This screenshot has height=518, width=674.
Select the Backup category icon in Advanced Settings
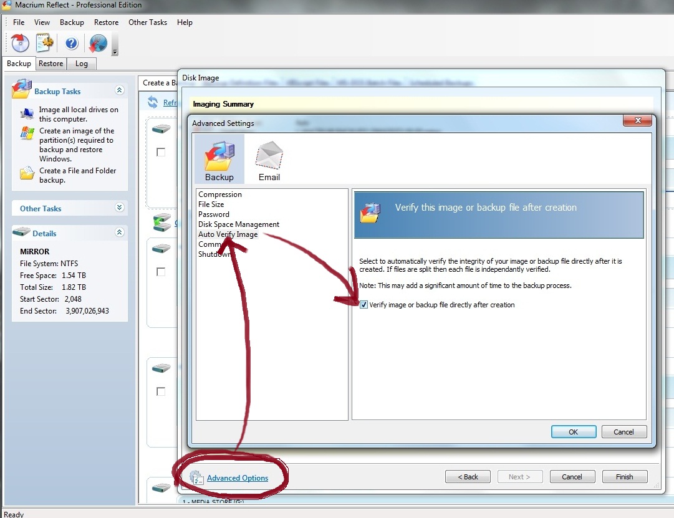(219, 160)
